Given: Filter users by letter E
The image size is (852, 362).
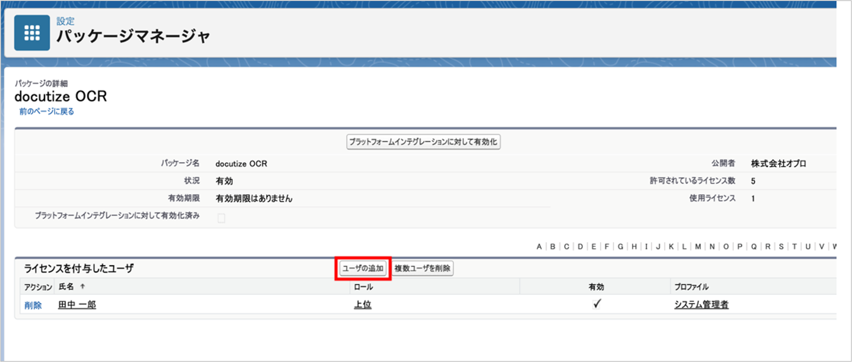Looking at the screenshot, I should coord(594,246).
